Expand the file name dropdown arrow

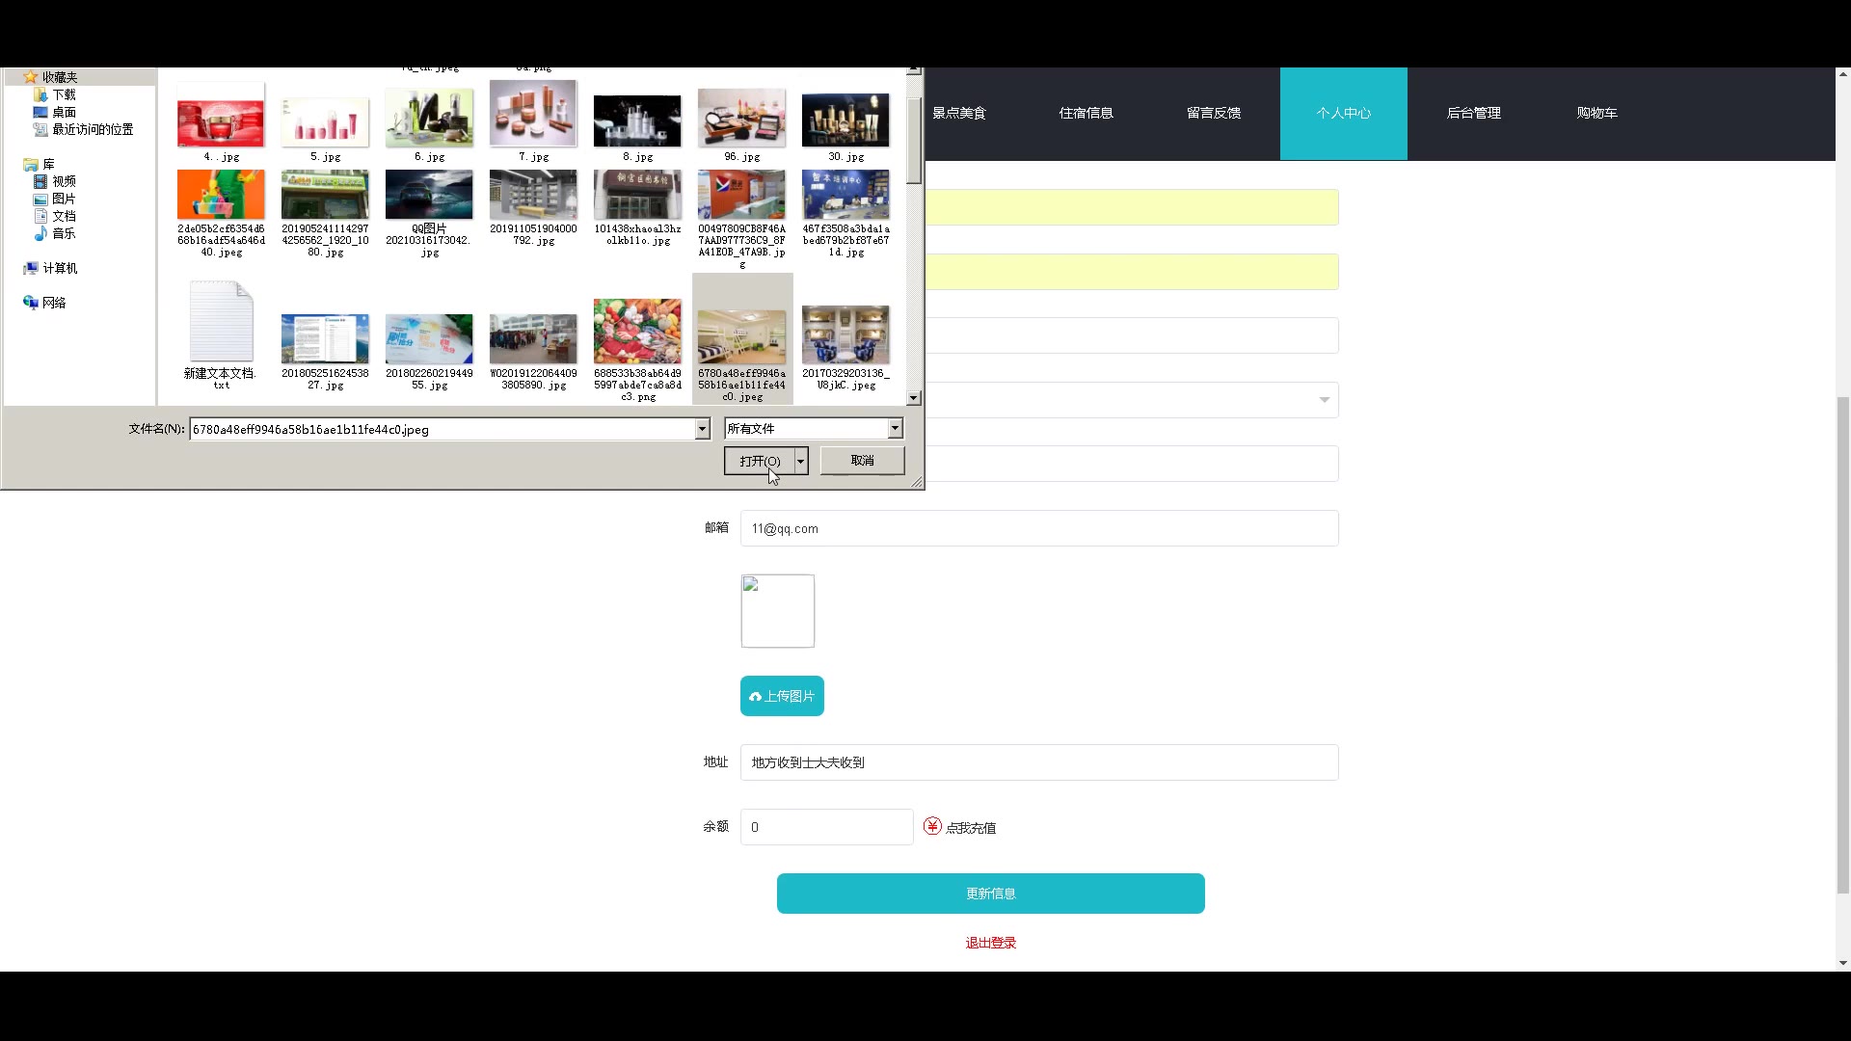702,429
